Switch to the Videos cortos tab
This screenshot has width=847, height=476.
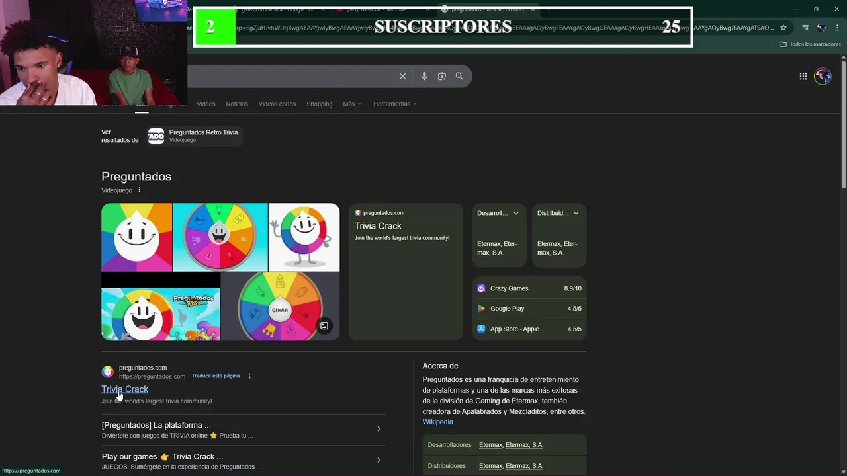pos(277,104)
